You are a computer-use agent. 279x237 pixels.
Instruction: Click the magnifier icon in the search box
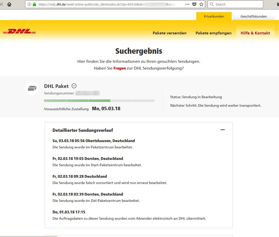point(212,4)
